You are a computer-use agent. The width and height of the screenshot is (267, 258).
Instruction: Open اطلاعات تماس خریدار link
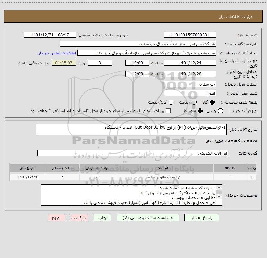click(x=57, y=53)
